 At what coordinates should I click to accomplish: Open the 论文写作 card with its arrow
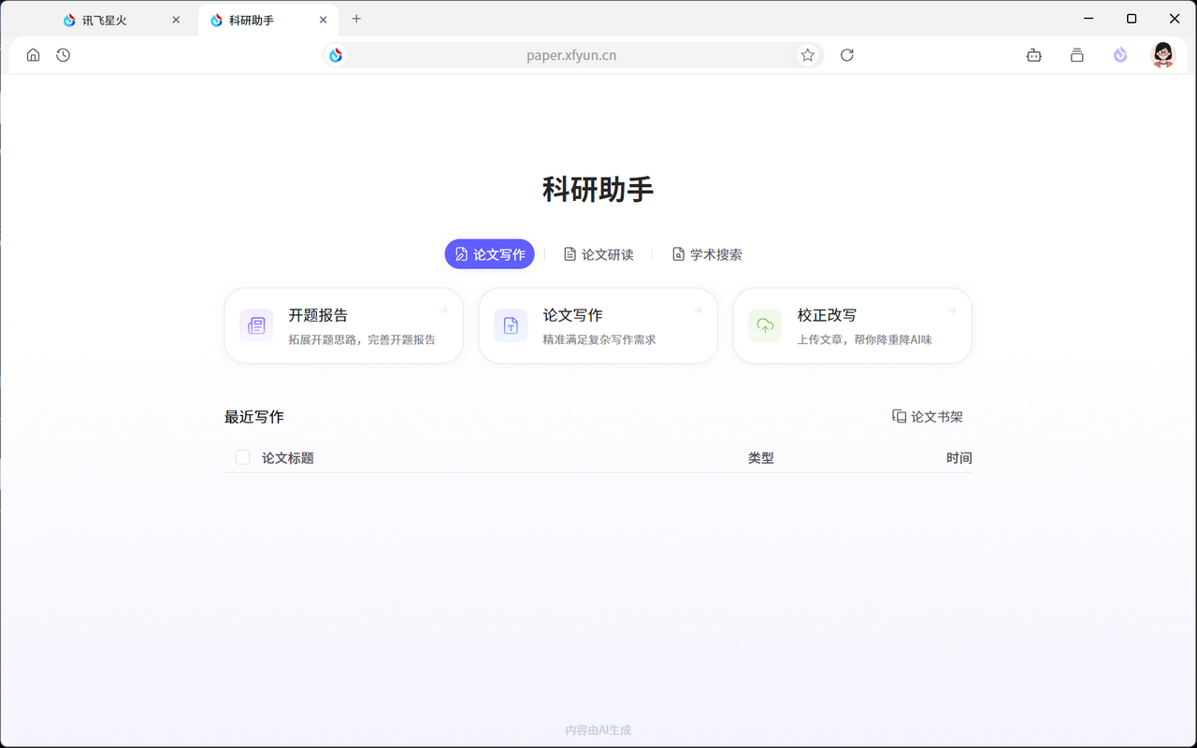tap(698, 309)
